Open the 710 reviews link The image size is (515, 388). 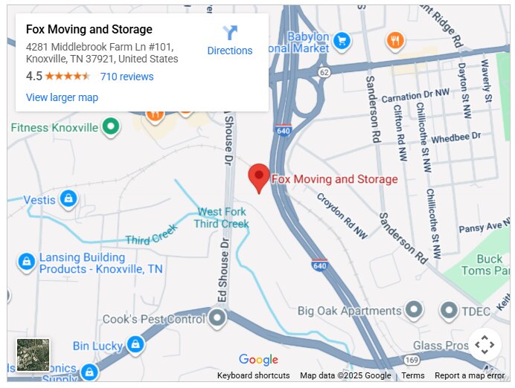coord(127,77)
